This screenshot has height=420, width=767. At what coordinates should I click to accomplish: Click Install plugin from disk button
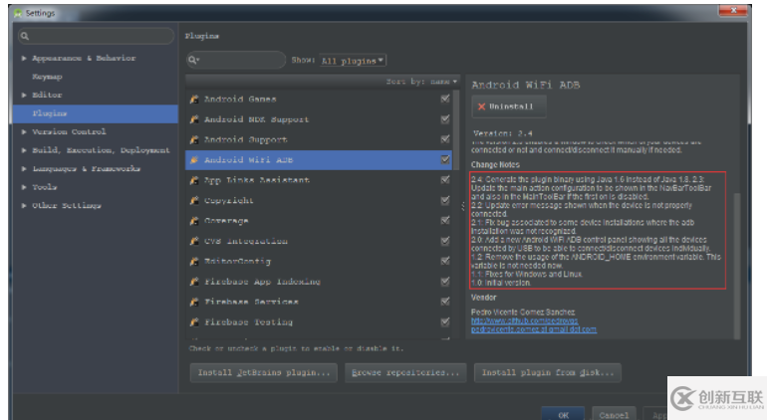(548, 372)
